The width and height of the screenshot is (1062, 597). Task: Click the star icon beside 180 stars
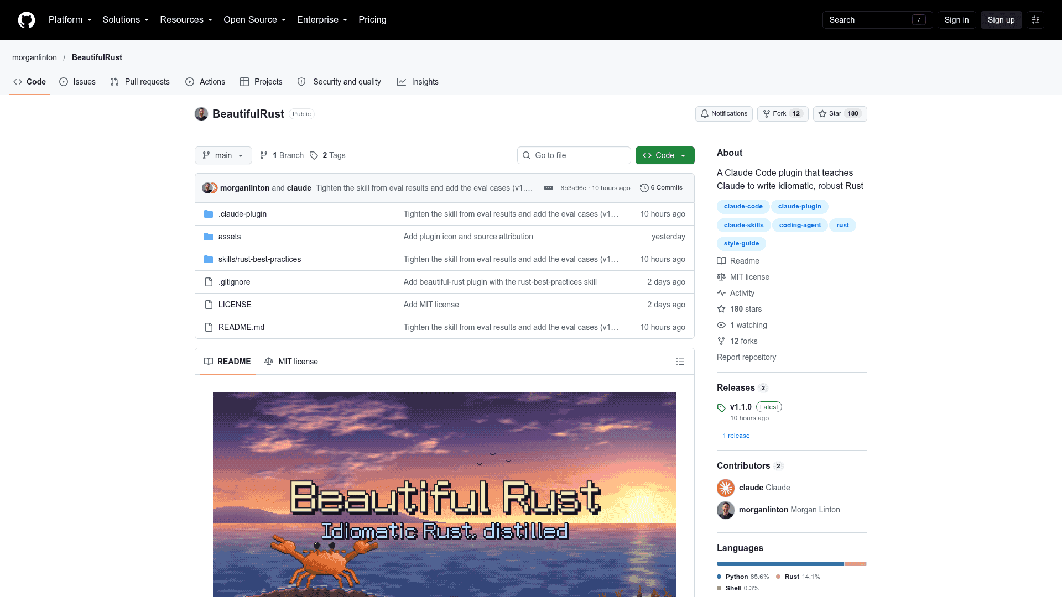pyautogui.click(x=721, y=309)
